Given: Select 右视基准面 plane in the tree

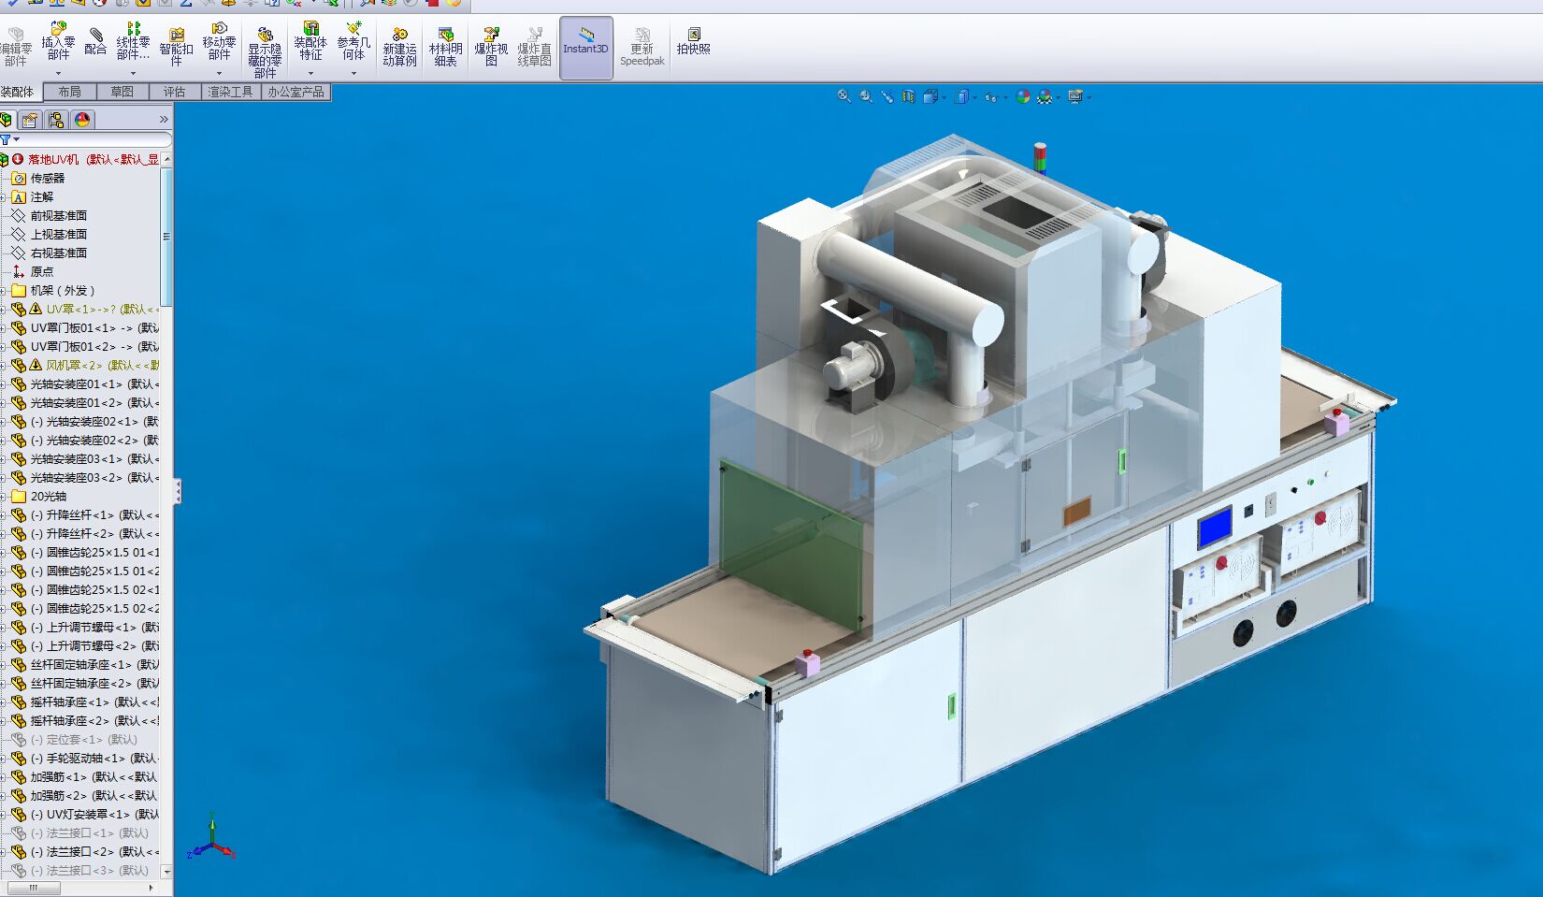Looking at the screenshot, I should coord(59,253).
